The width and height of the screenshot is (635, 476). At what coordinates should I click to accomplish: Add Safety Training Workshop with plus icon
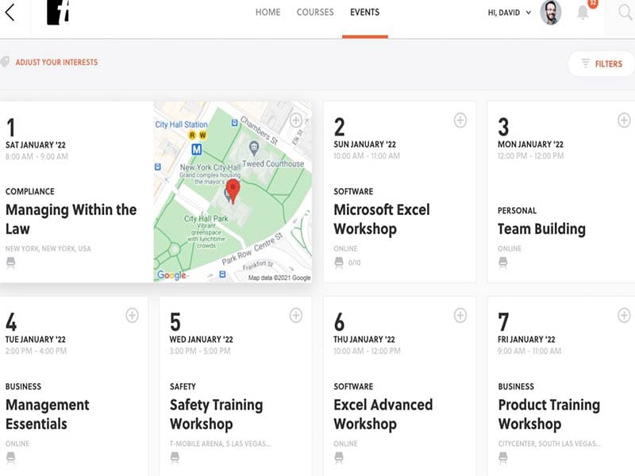point(295,315)
